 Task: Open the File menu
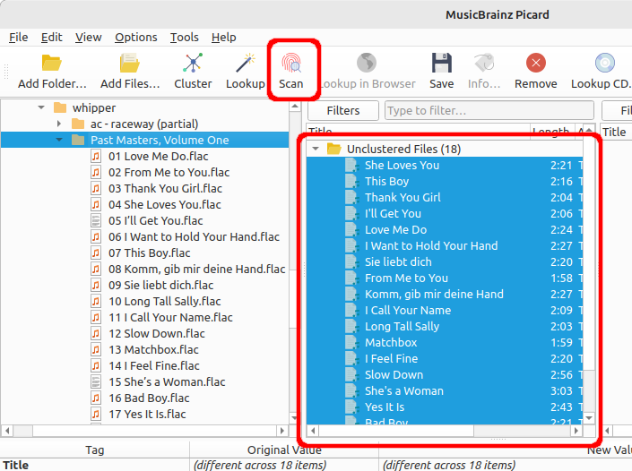pyautogui.click(x=19, y=38)
